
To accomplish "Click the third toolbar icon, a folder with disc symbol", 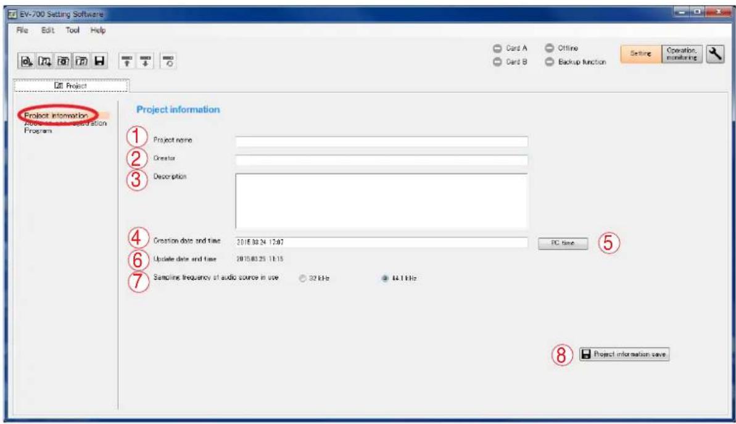I will pos(63,61).
